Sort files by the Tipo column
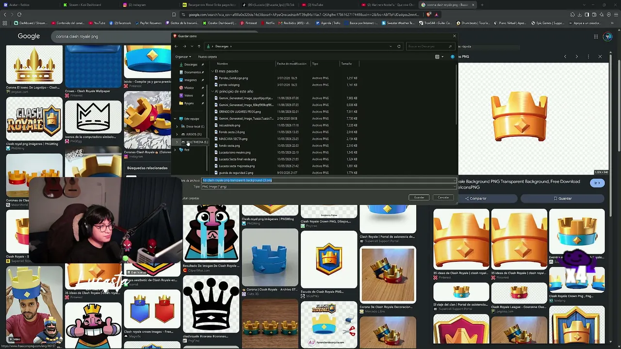Image resolution: width=621 pixels, height=349 pixels. point(315,63)
